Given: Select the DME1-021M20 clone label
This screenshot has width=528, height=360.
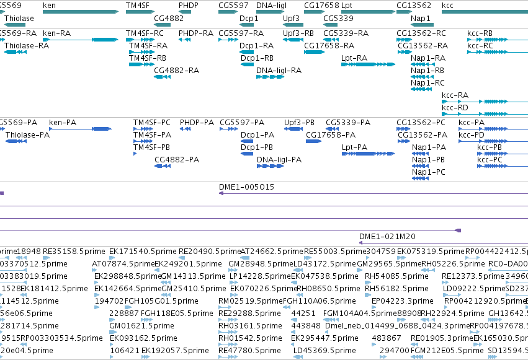Looking at the screenshot, I should pyautogui.click(x=387, y=237).
